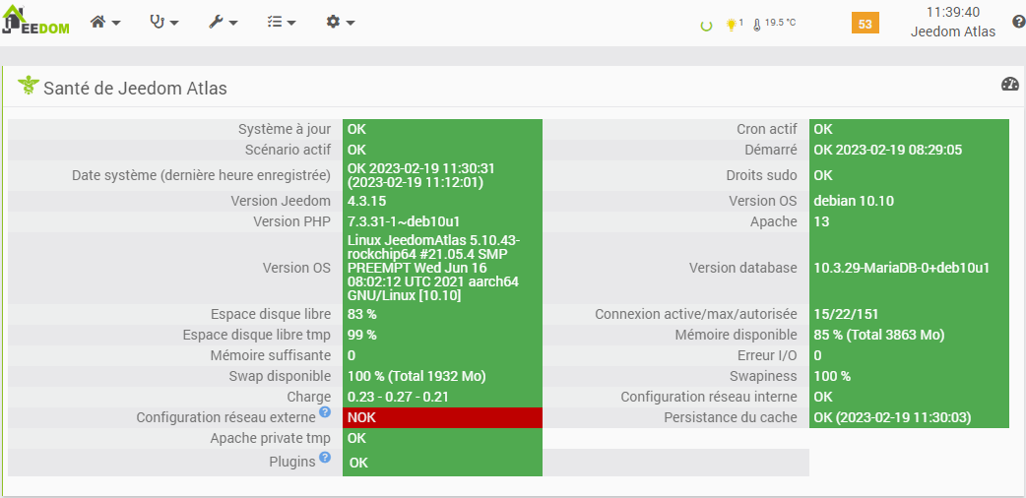Click the green refresh spinner icon
This screenshot has height=498, width=1026.
coord(706,26)
